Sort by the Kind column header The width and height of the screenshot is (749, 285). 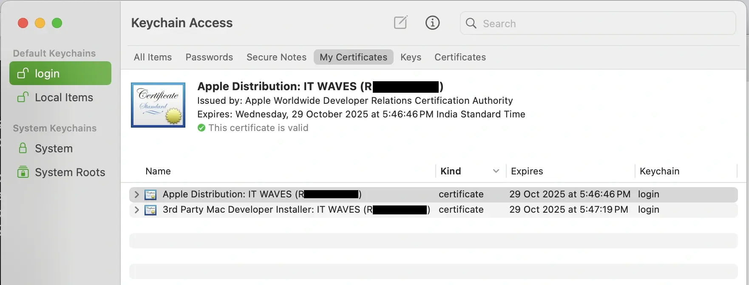tap(451, 171)
